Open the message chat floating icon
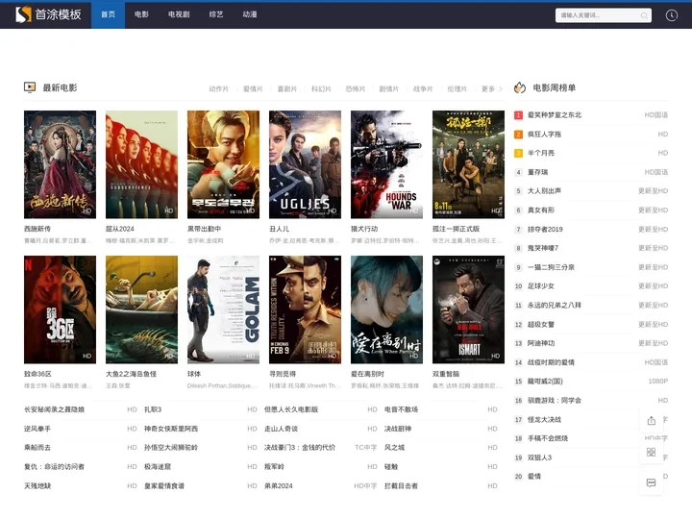This screenshot has height=519, width=692. pos(651,482)
